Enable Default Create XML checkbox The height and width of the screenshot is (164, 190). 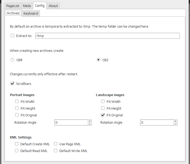pos(17,144)
